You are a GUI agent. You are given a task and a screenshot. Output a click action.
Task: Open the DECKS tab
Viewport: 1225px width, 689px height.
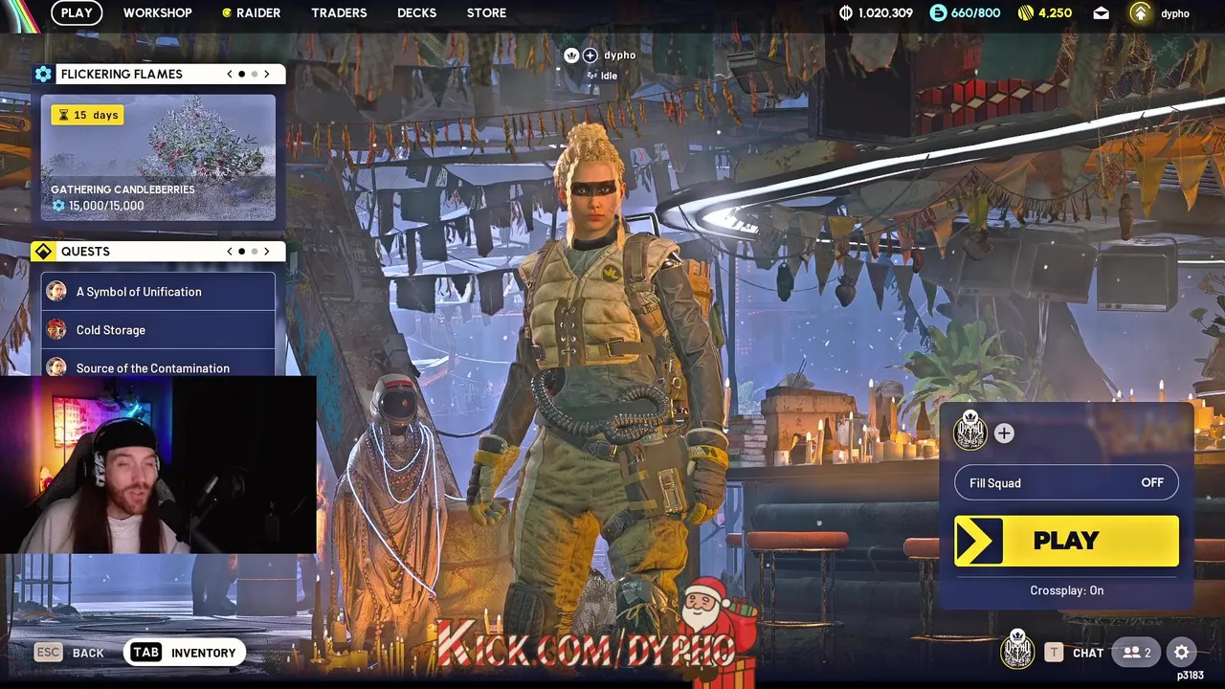click(x=416, y=12)
